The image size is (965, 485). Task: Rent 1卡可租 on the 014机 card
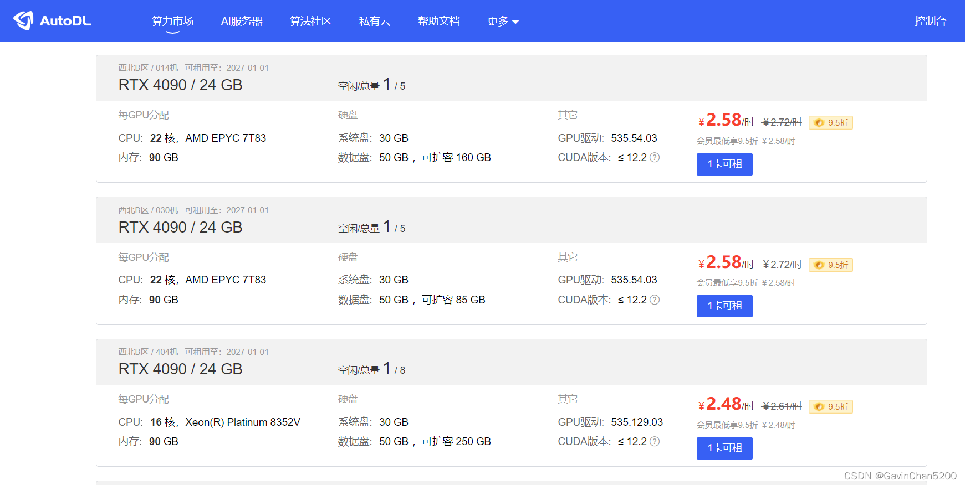click(x=724, y=164)
